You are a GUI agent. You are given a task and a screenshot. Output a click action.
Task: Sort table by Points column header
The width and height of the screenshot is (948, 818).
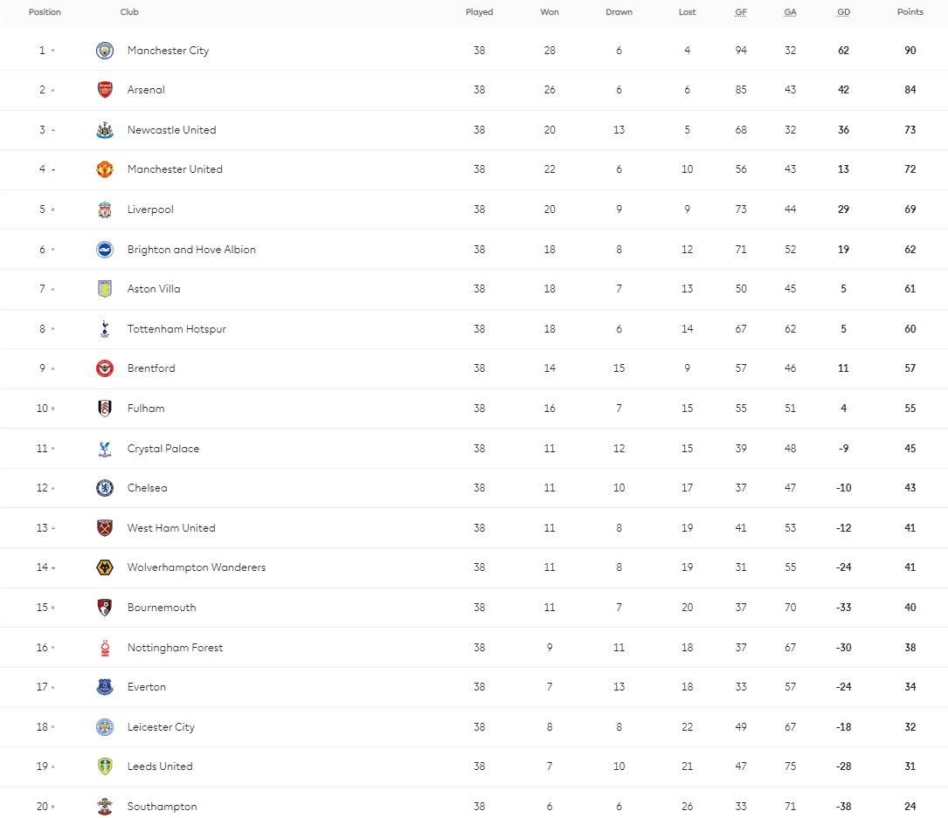(910, 12)
